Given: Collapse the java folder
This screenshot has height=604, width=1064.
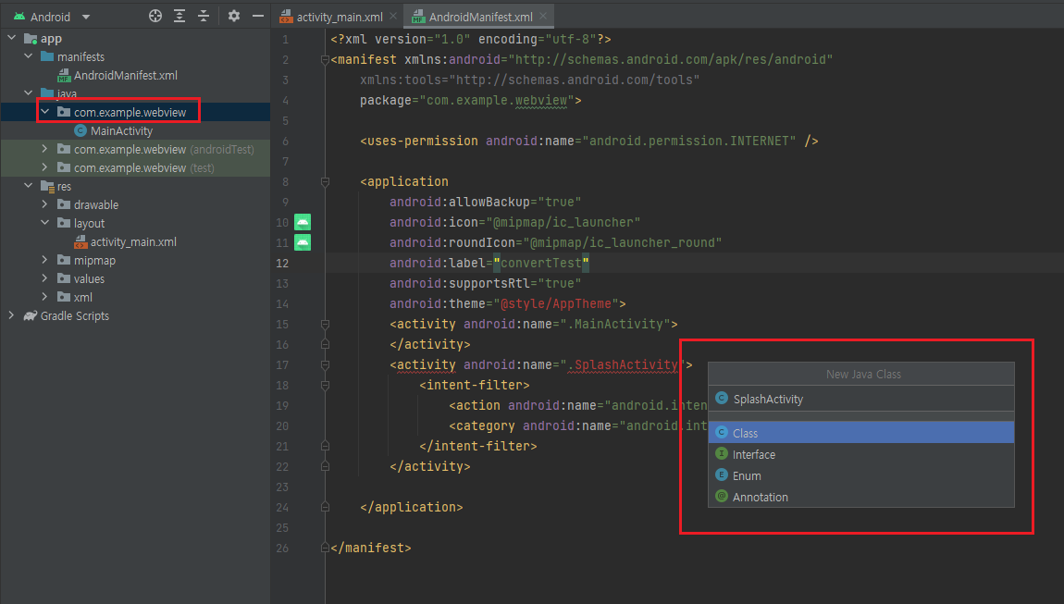Looking at the screenshot, I should point(29,93).
